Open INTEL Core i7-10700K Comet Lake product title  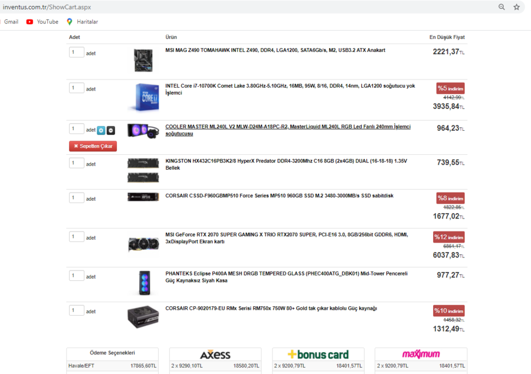pos(290,90)
